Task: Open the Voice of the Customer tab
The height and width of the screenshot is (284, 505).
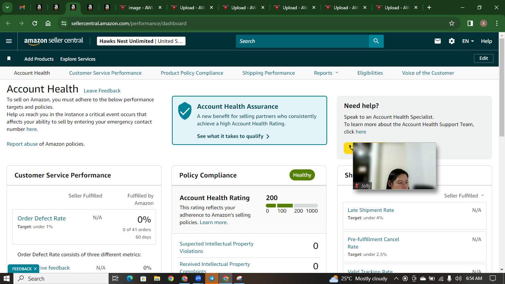Action: pyautogui.click(x=428, y=73)
